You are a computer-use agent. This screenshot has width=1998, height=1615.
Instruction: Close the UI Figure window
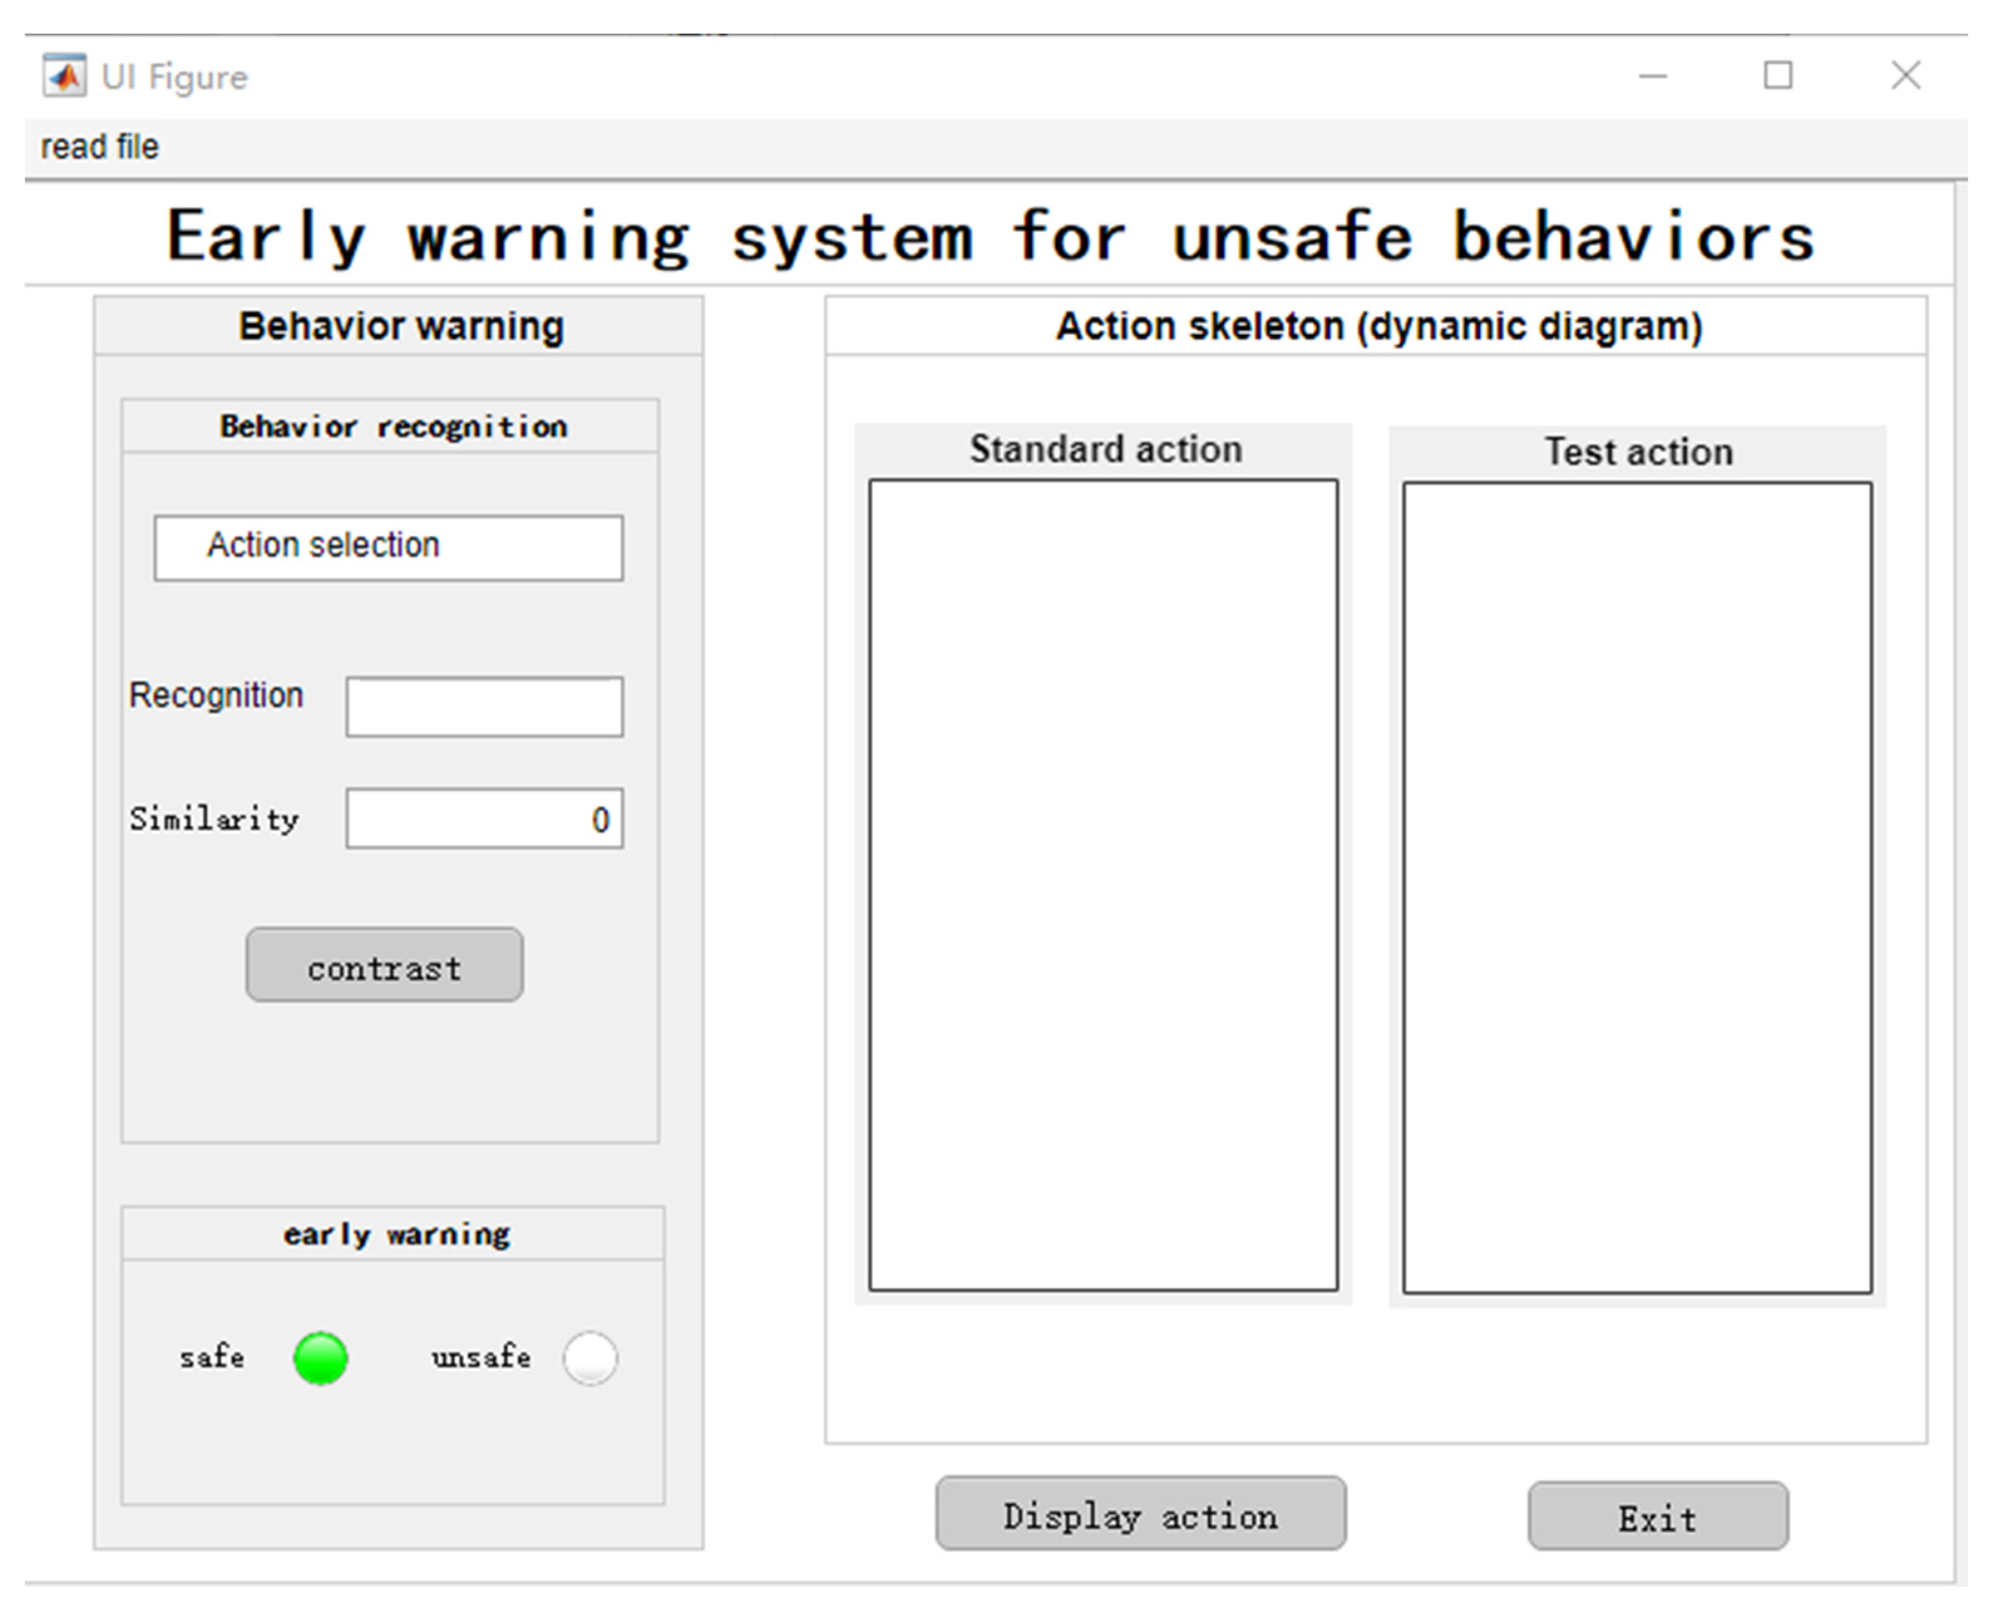[x=1905, y=77]
